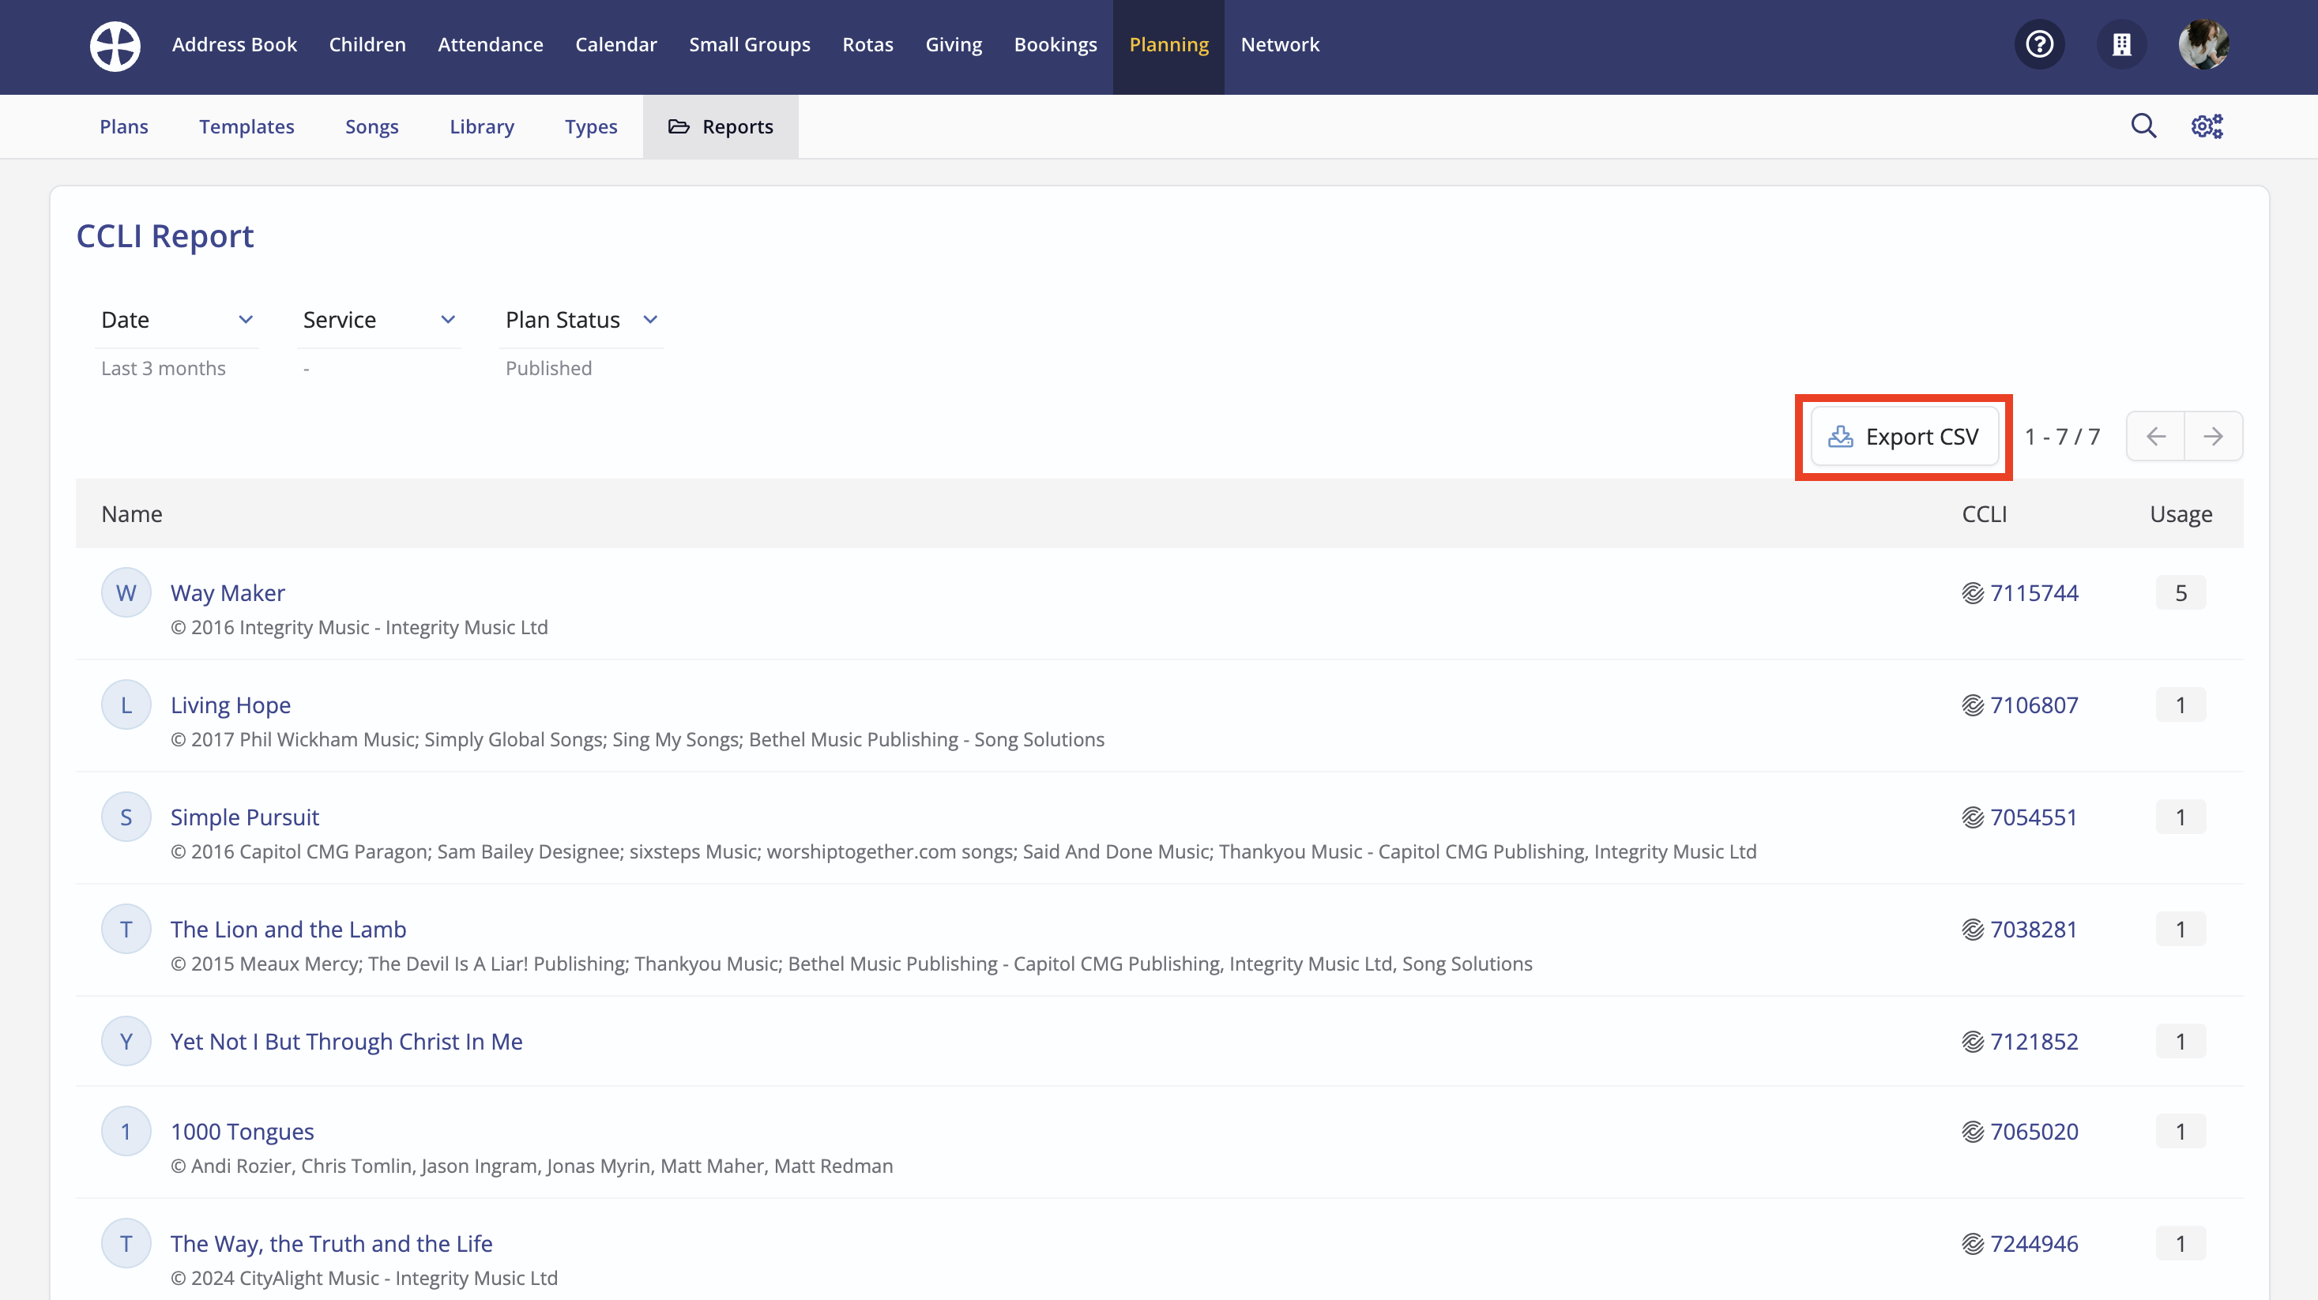This screenshot has height=1300, width=2318.
Task: Click the ChurchSuite logo icon
Action: pos(115,45)
